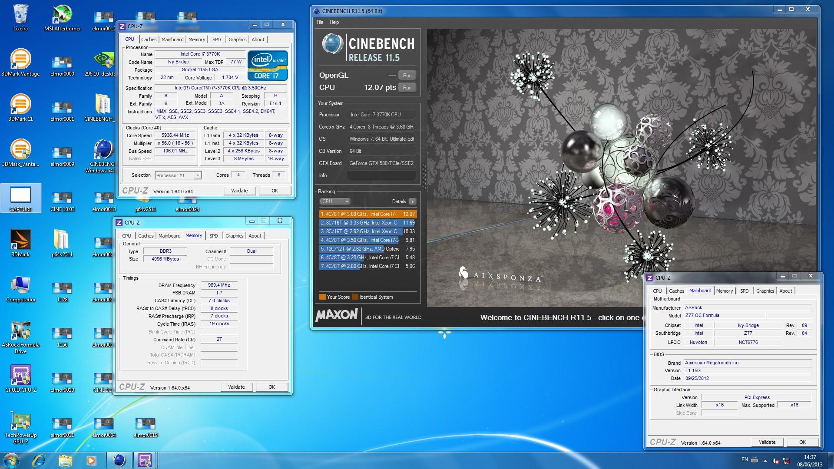This screenshot has height=469, width=834.
Task: Open the muted volume tray icon
Action: coord(775,461)
